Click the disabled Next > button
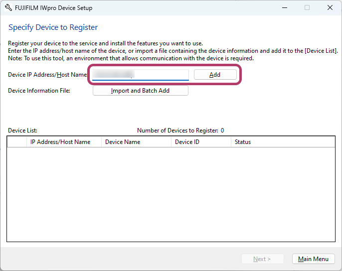 pos(262,259)
